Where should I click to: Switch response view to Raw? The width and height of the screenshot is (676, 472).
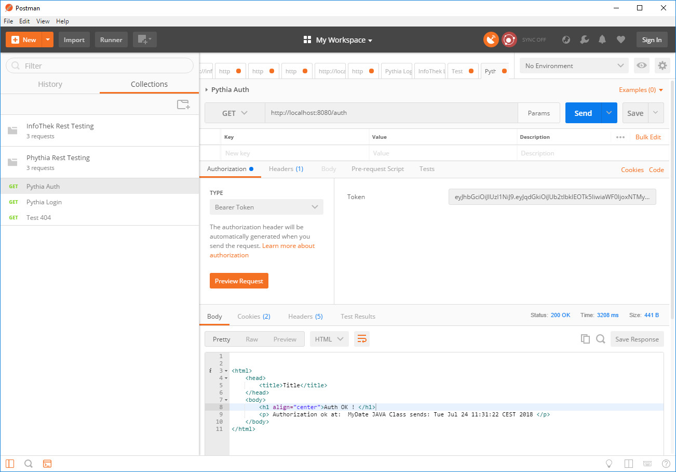click(252, 339)
